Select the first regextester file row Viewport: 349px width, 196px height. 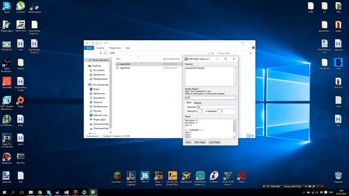149,64
